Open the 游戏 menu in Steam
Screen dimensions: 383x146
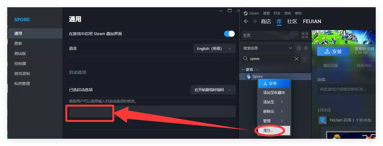(x=288, y=13)
